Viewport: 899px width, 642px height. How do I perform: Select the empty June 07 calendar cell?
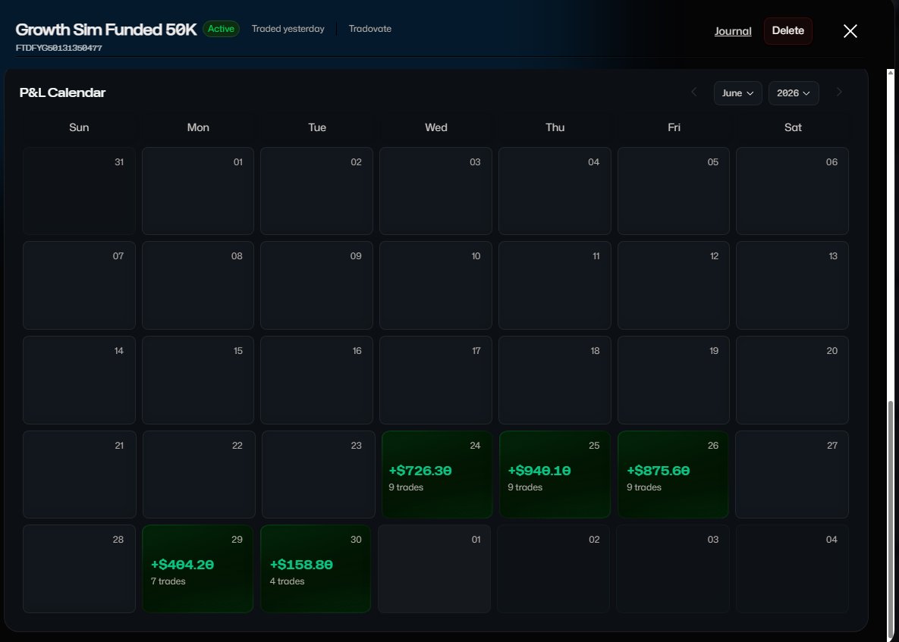point(79,285)
